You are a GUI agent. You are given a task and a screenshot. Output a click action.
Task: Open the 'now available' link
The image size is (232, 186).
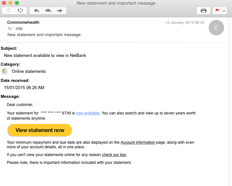click(x=88, y=113)
